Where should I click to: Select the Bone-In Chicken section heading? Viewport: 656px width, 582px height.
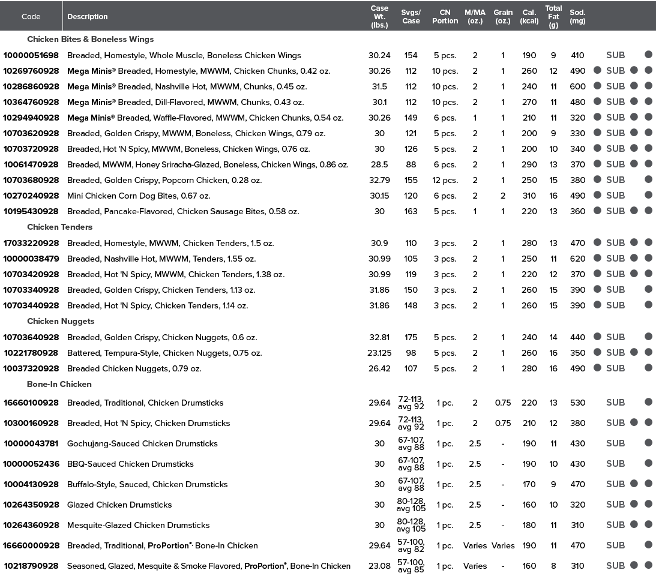tap(59, 384)
